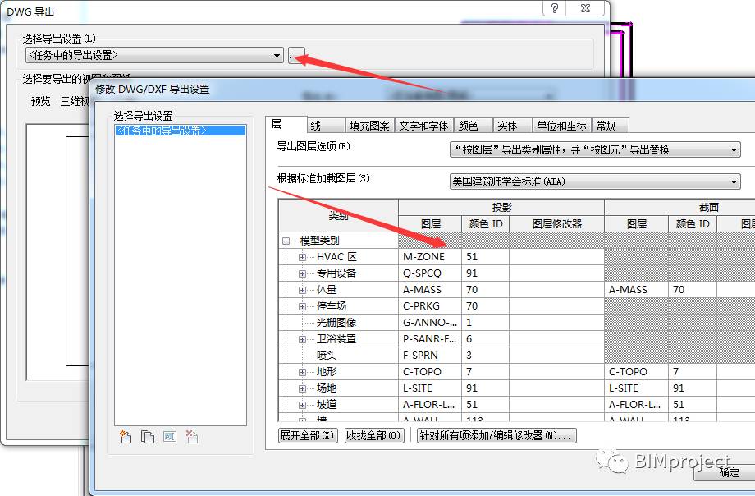Image resolution: width=755 pixels, height=496 pixels.
Task: Open the 选择导出设置 combo box
Action: [154, 56]
